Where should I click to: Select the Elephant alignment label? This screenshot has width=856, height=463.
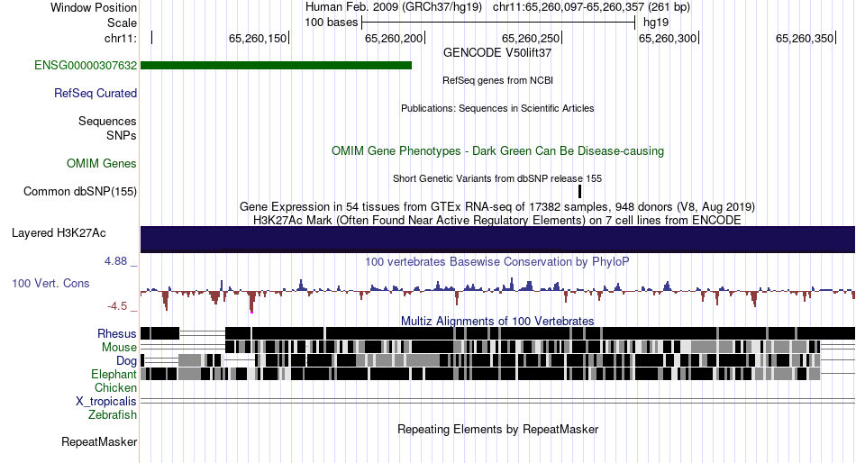[x=114, y=375]
